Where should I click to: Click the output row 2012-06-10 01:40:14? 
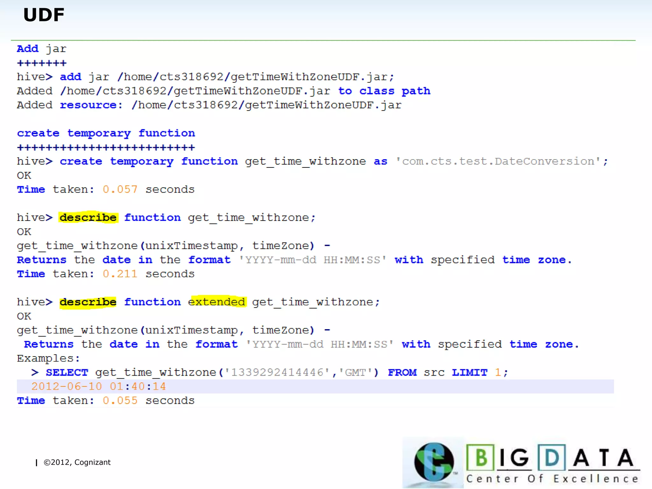[x=99, y=386]
